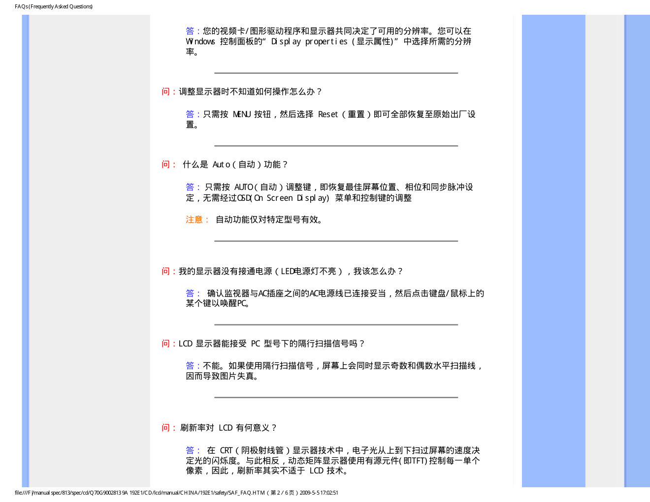
Task: Click the answer mentioning 'MENU 按钮' and Reset
Action: tap(330, 119)
